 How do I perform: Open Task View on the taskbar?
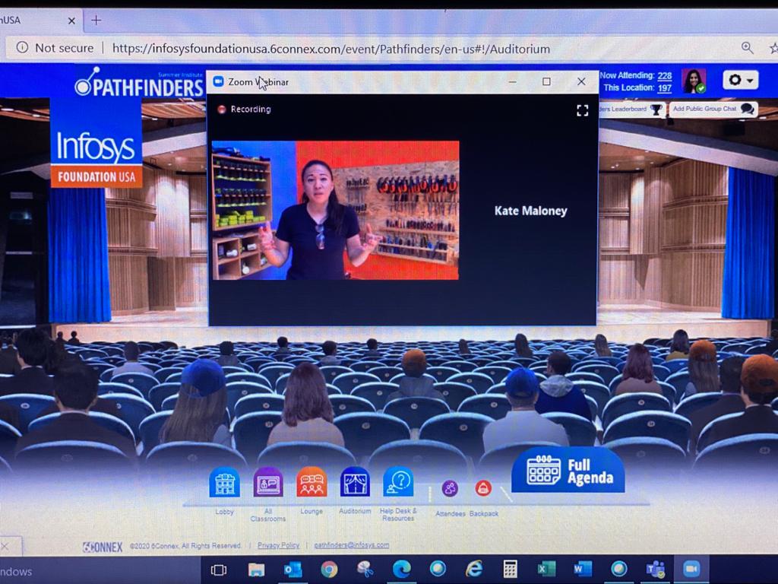coord(218,570)
